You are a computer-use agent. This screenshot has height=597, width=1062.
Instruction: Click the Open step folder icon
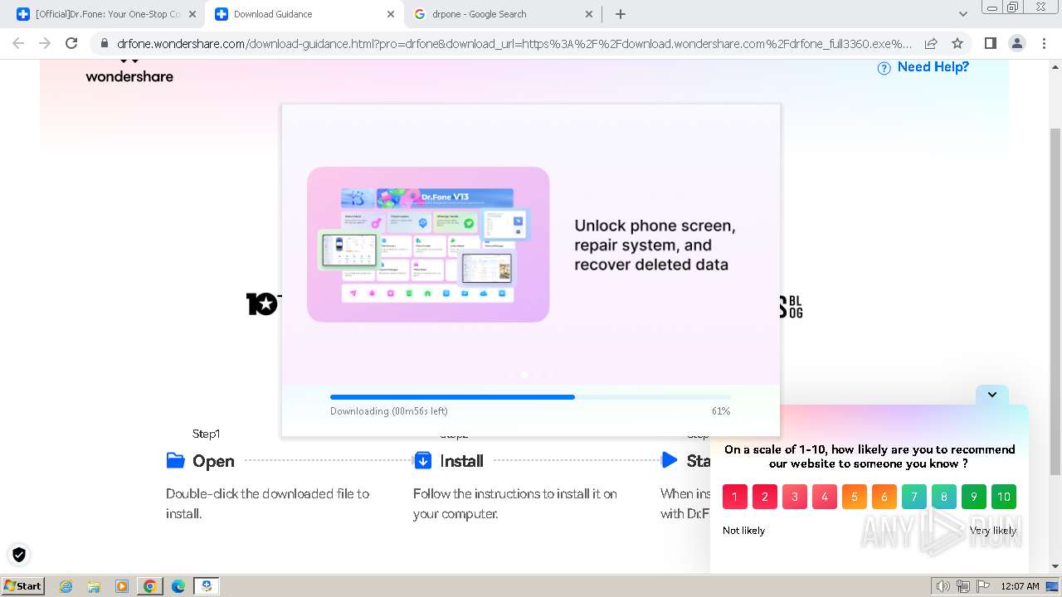[x=176, y=460]
